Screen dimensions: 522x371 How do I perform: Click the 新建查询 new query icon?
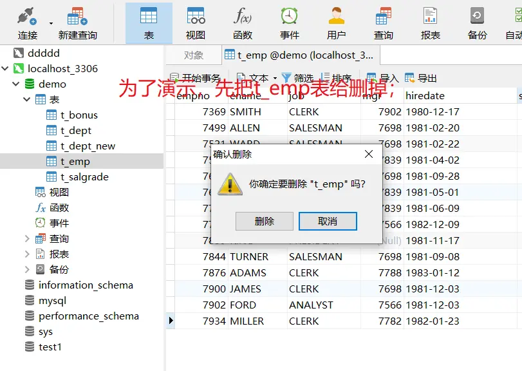click(x=77, y=23)
